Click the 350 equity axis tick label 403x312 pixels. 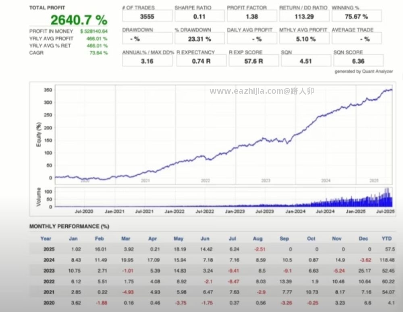click(x=48, y=90)
